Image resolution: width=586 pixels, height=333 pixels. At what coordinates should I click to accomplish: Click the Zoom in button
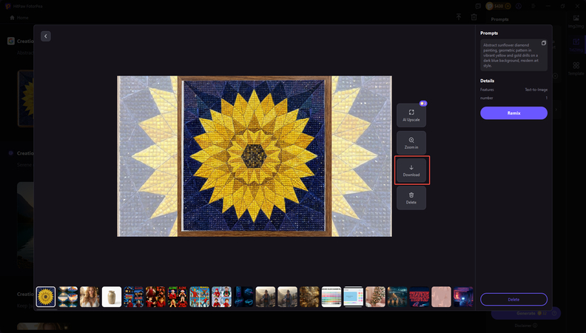click(x=411, y=143)
